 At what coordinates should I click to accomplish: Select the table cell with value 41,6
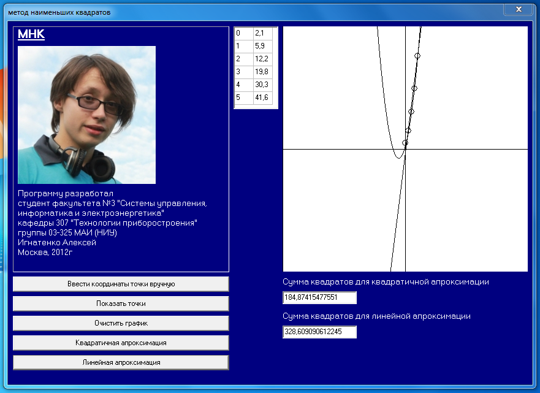click(x=263, y=97)
